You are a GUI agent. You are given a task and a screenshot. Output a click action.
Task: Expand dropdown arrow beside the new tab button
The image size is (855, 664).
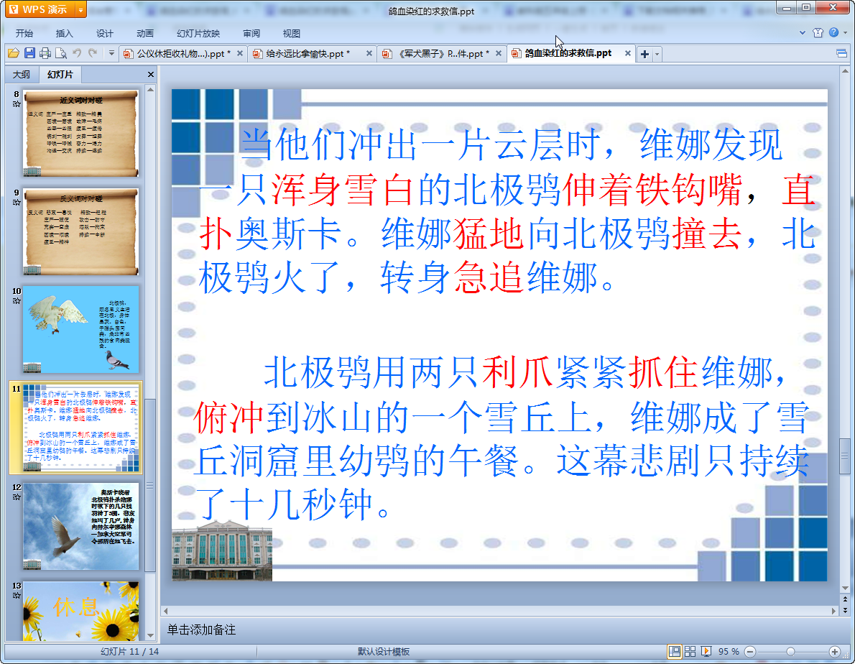(657, 54)
